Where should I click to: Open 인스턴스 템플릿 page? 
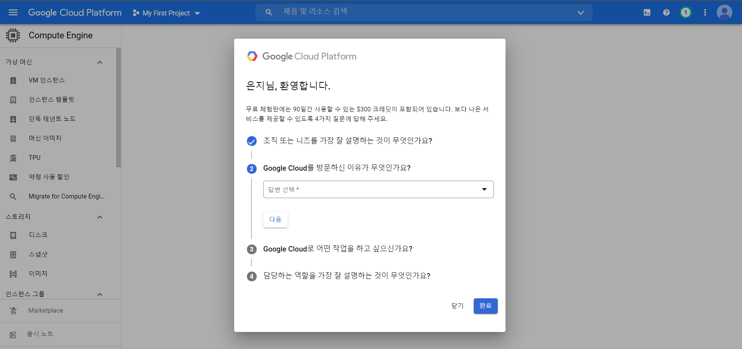(x=51, y=99)
